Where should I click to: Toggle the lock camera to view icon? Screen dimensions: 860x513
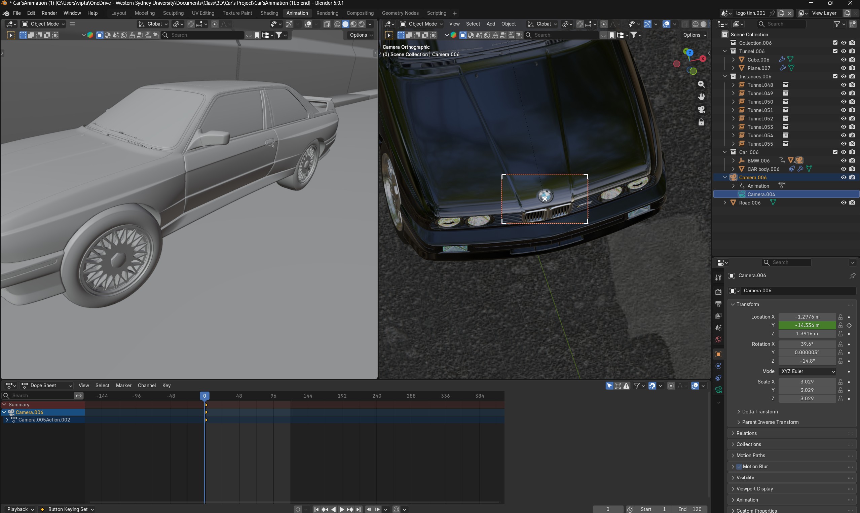[701, 122]
